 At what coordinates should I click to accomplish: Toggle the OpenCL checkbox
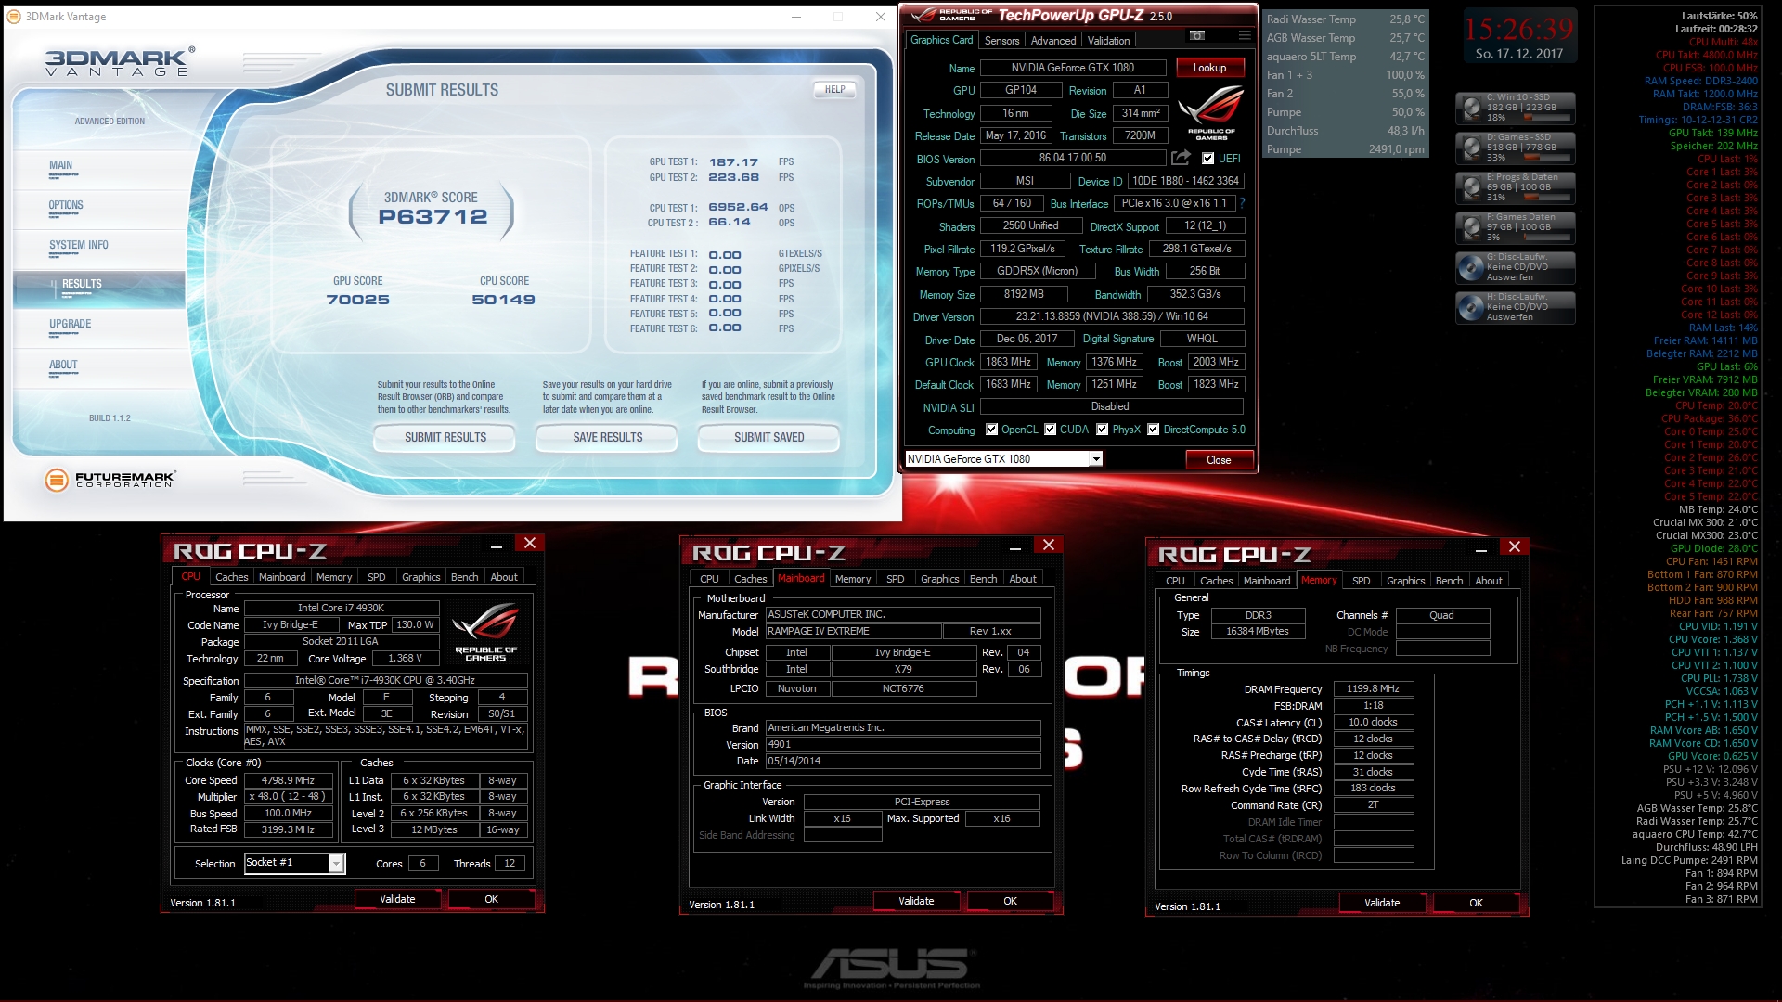992,430
